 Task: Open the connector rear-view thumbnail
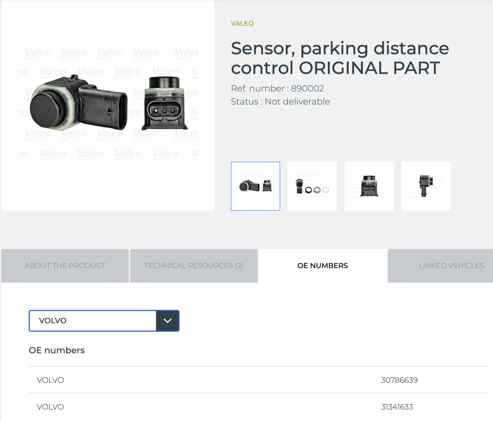click(369, 186)
